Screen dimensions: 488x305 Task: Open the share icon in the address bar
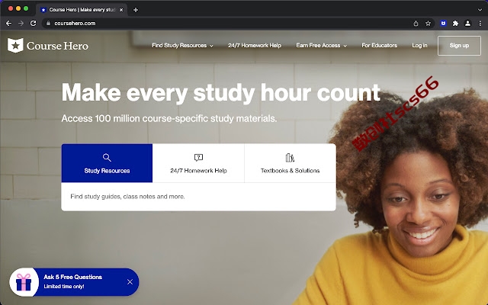(x=416, y=24)
